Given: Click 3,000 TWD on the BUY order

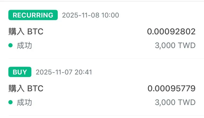Looking at the screenshot, I should tap(175, 103).
